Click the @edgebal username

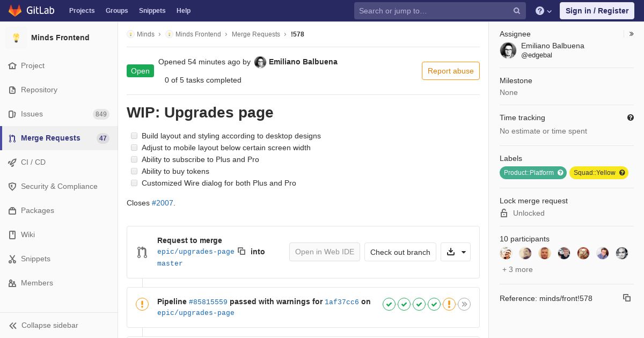537,55
